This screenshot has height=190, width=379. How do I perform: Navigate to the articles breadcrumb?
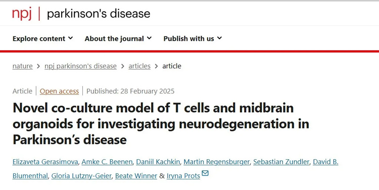[139, 66]
